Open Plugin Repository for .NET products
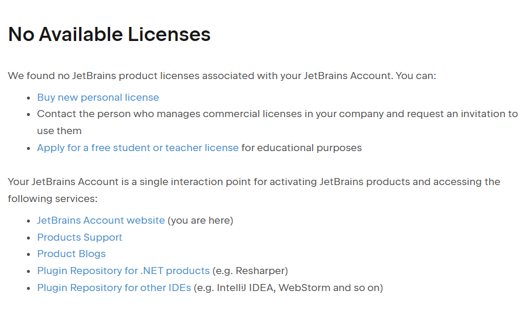Screen dimensions: 530x325 [124, 271]
